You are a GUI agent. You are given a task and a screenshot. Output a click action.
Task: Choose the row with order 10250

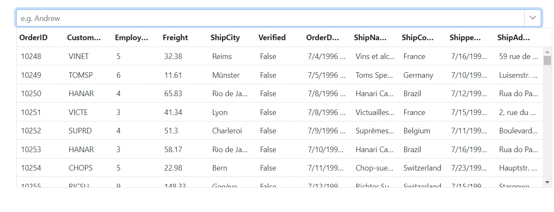(280, 93)
